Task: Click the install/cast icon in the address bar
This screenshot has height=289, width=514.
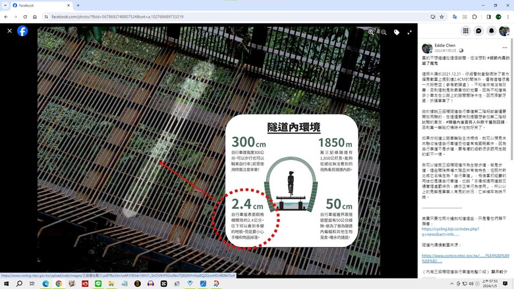Action: click(x=433, y=16)
